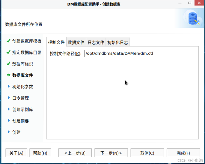Open the 数据文件 tab
205x164 pixels.
76,42
